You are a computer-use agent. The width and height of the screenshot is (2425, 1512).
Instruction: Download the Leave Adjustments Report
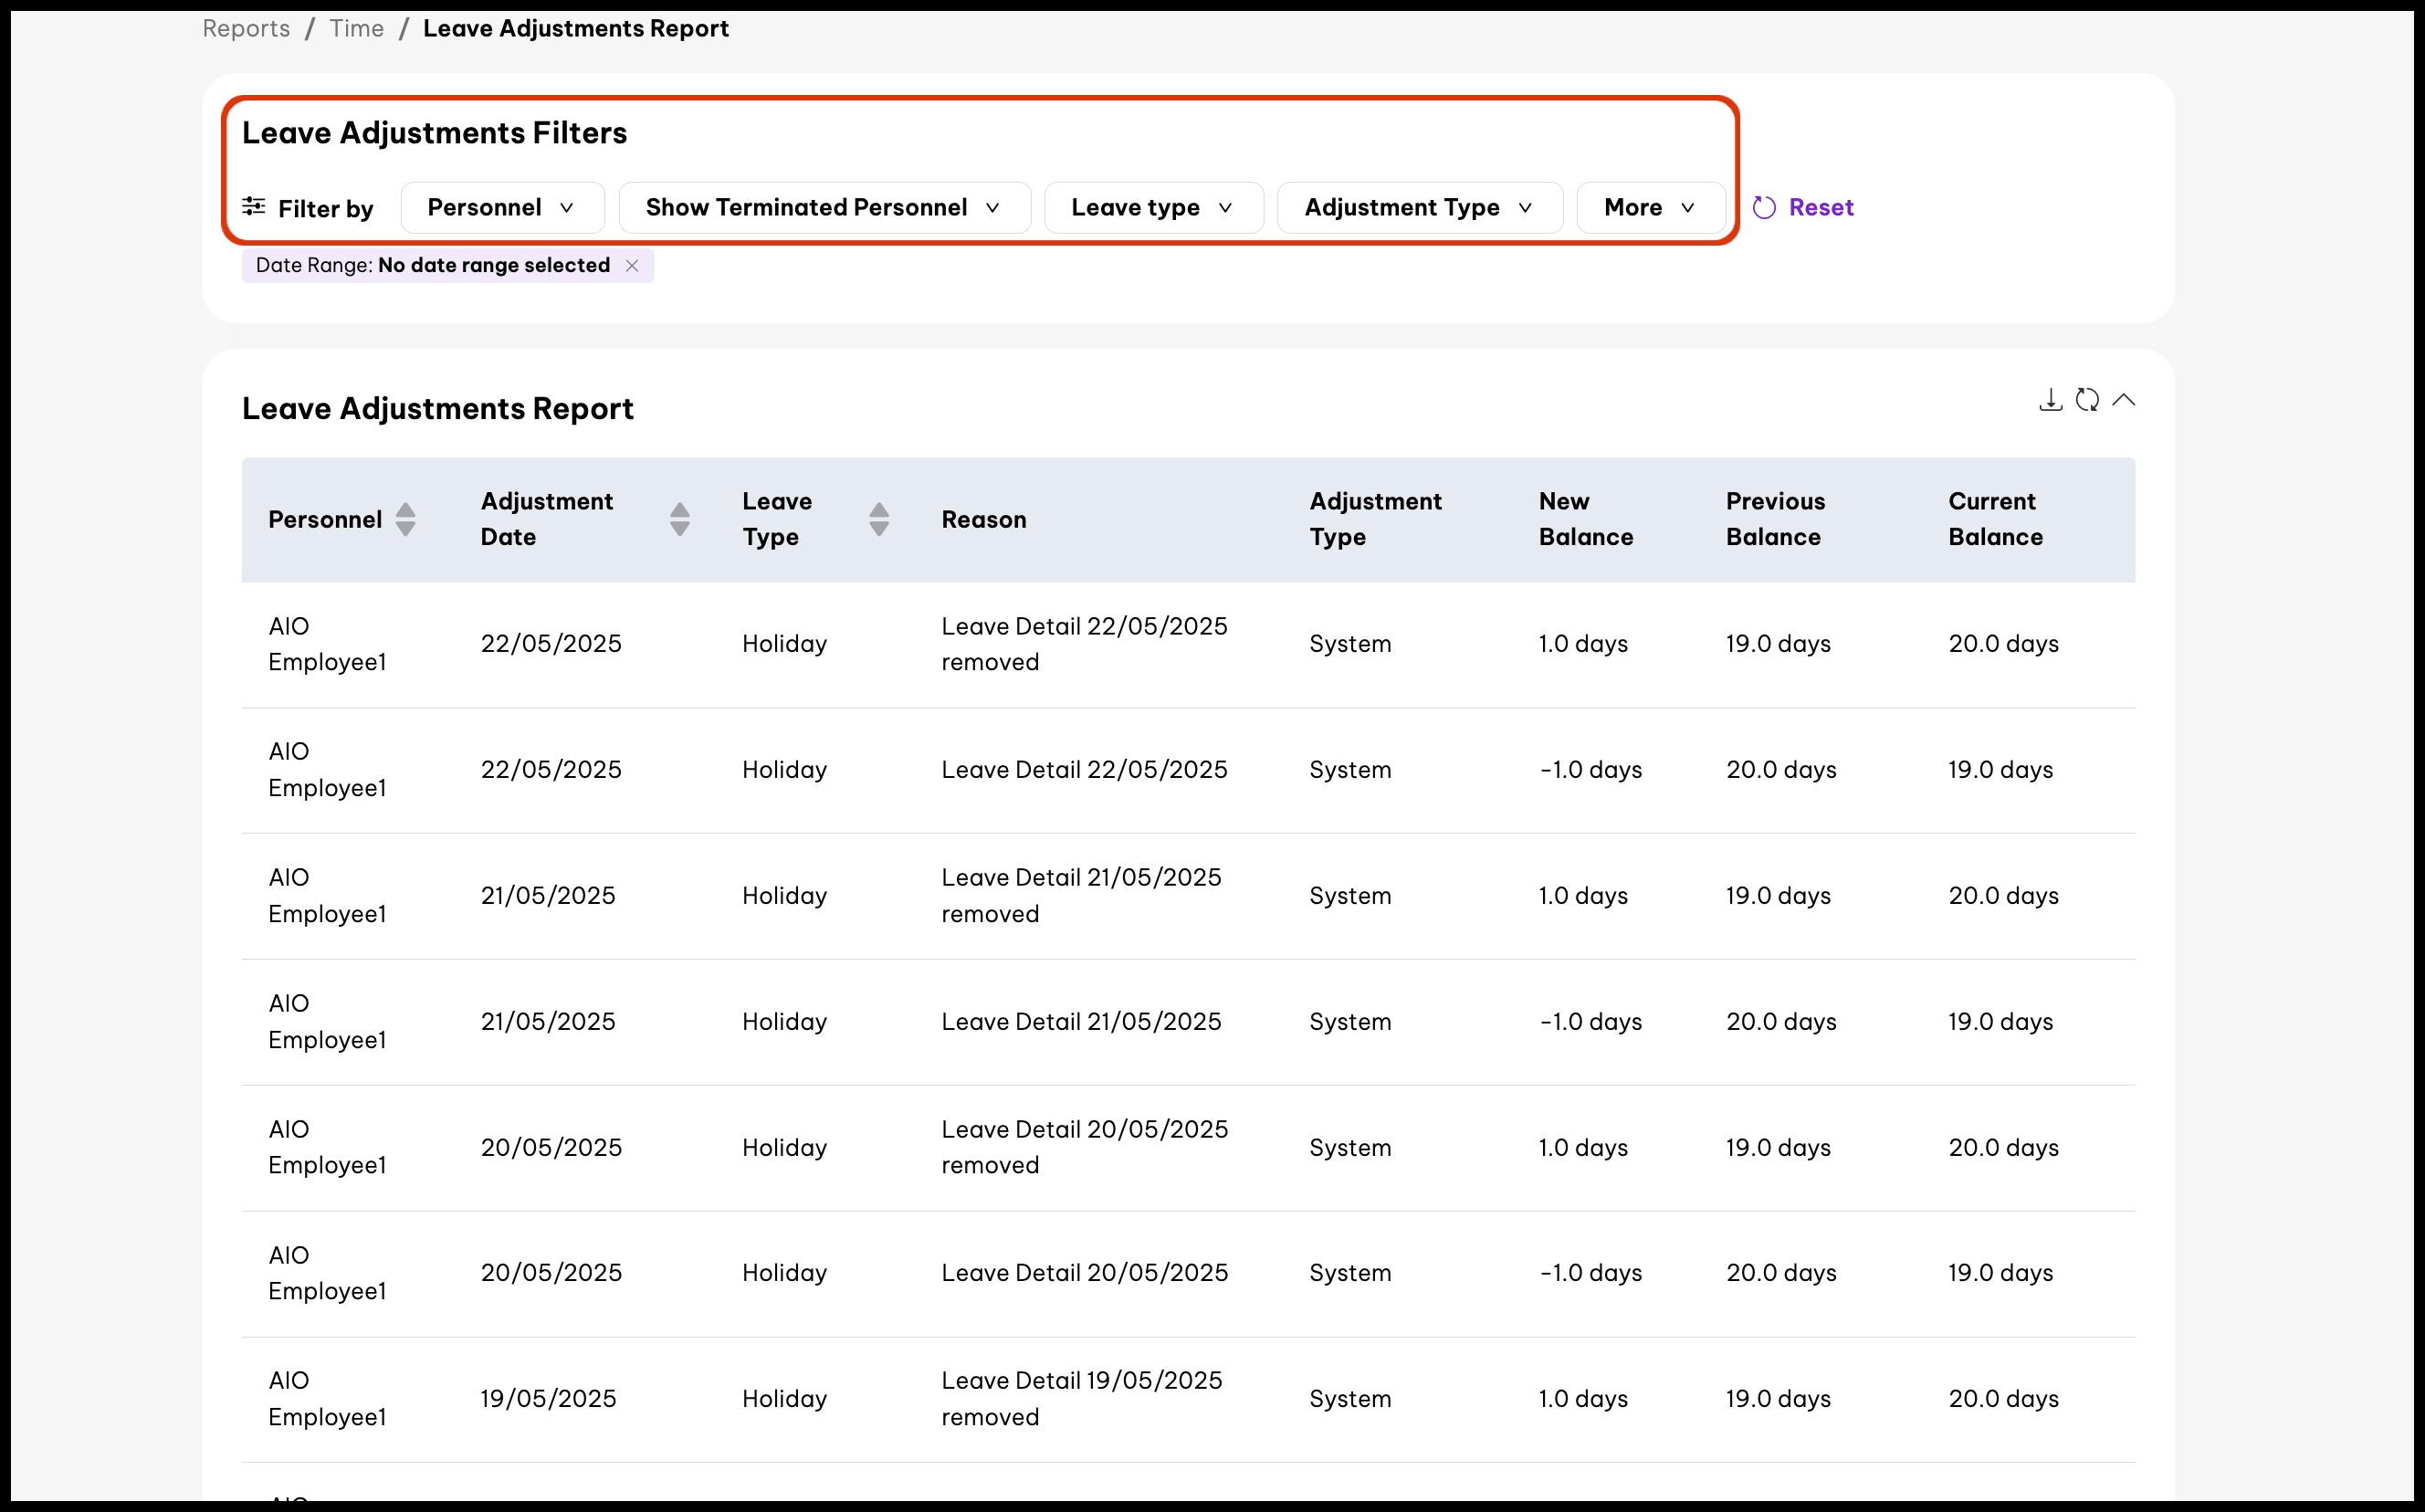pyautogui.click(x=2050, y=400)
